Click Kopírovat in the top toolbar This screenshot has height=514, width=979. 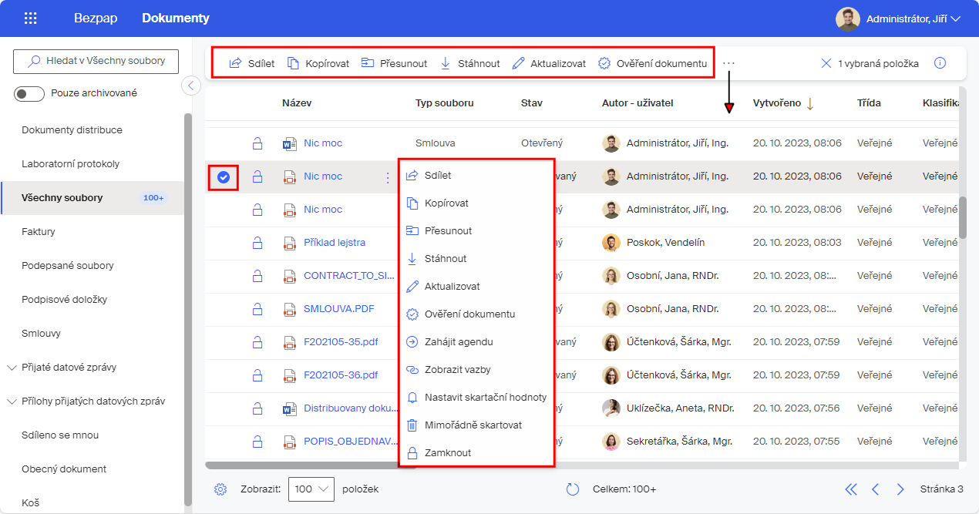click(x=318, y=63)
